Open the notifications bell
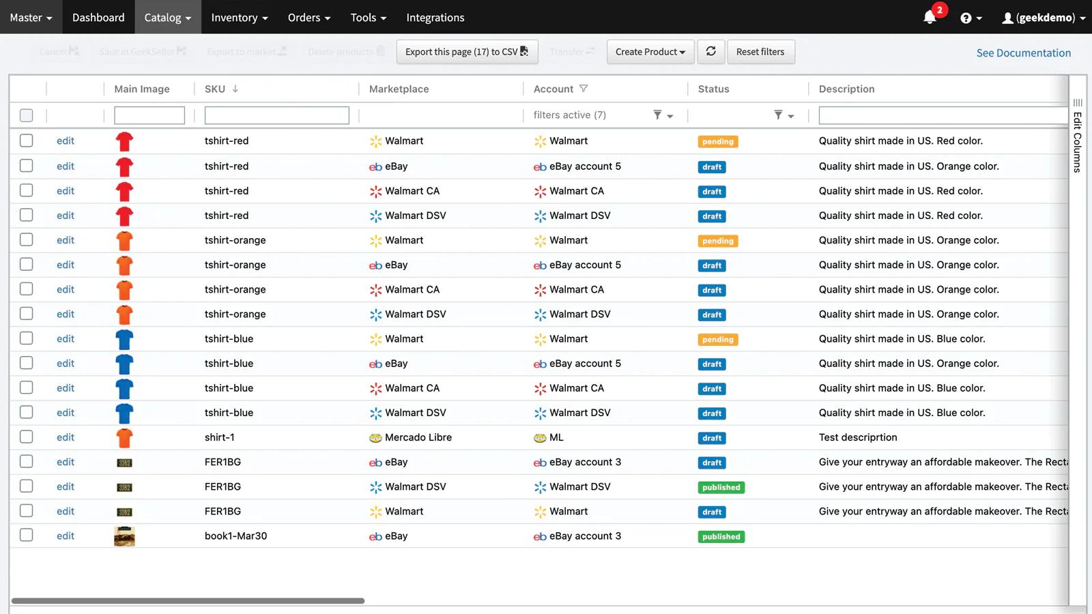Viewport: 1092px width, 614px height. 929,18
